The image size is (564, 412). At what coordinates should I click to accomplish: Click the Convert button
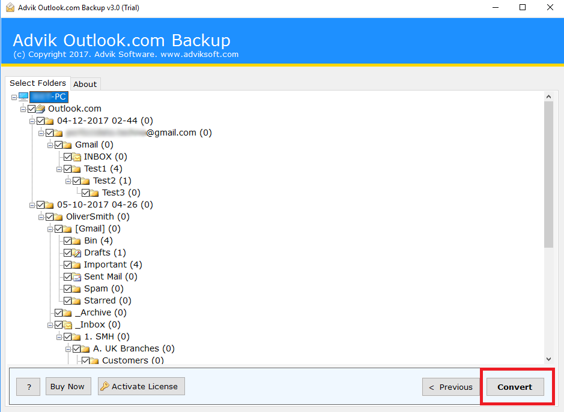515,387
